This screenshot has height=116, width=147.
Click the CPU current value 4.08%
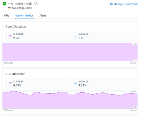(17, 85)
